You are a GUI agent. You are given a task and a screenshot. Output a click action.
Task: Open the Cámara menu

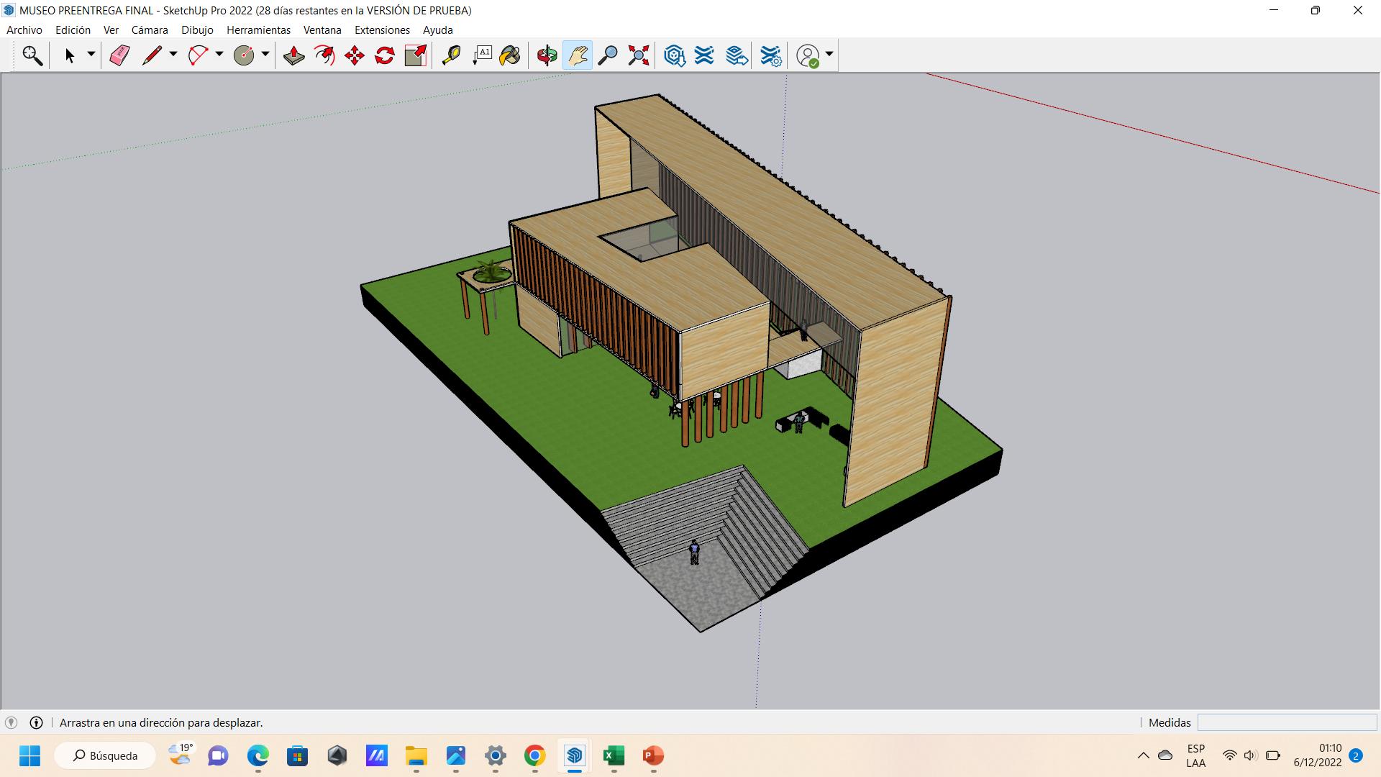(x=150, y=30)
